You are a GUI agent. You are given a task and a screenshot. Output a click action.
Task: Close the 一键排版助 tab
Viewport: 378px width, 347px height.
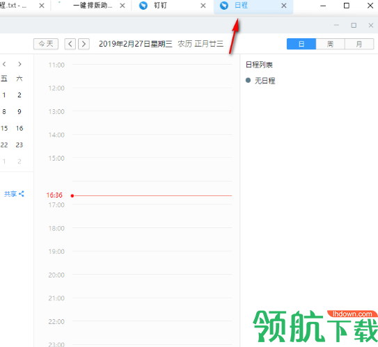point(123,6)
